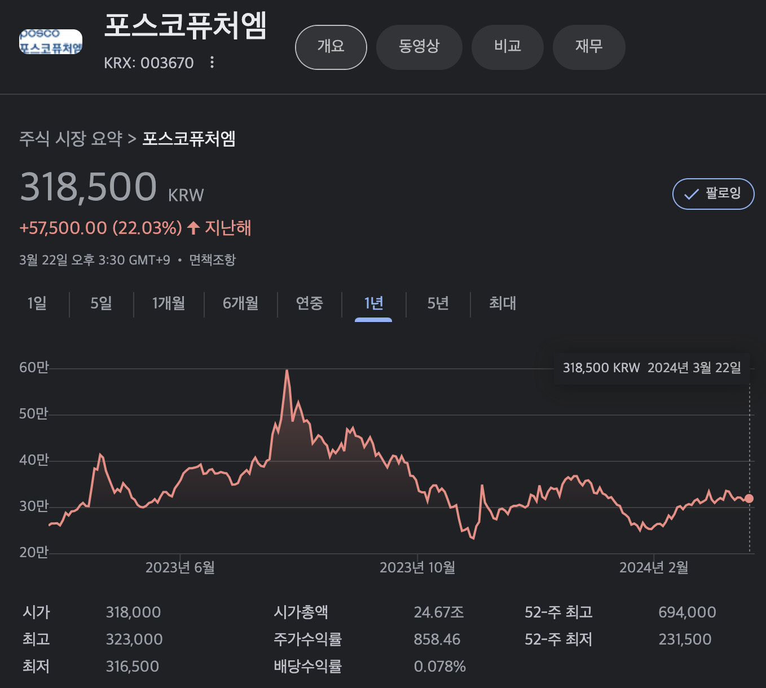Select the 개요 tab

[331, 47]
